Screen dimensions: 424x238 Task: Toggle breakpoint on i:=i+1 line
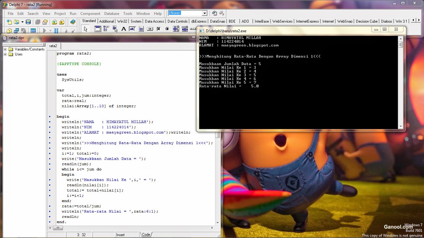50,196
